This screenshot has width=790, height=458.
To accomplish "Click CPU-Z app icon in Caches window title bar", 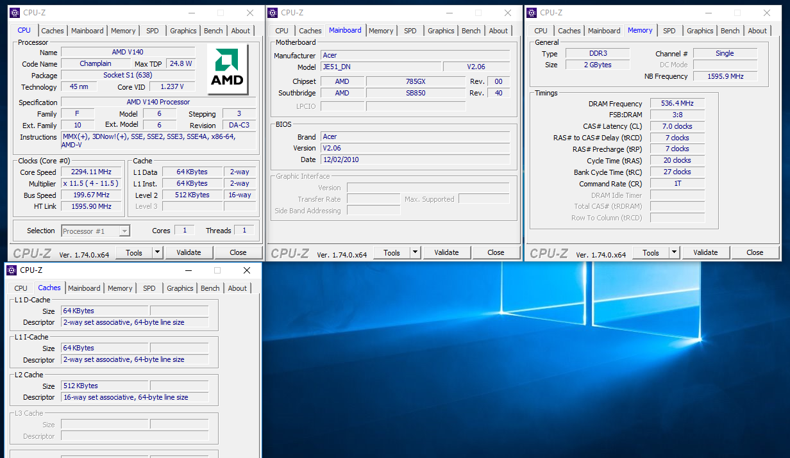I will 12,270.
